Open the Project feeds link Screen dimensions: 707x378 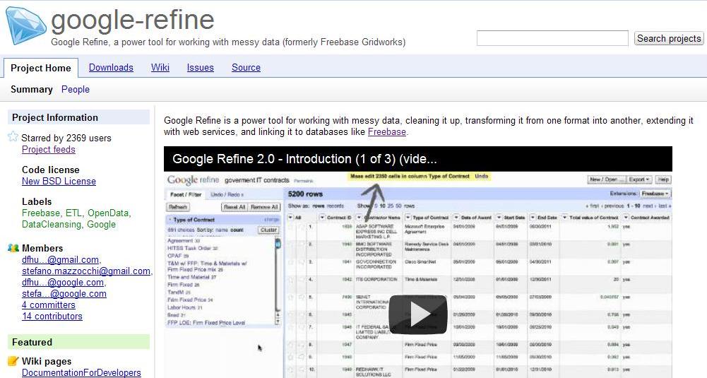click(49, 149)
